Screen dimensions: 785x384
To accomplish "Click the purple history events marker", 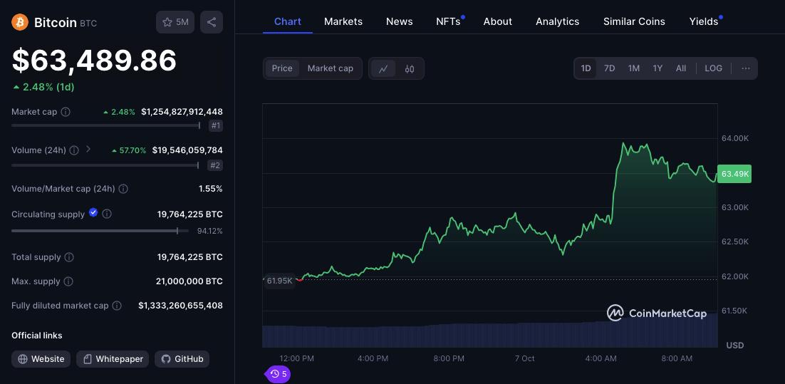I will [279, 373].
